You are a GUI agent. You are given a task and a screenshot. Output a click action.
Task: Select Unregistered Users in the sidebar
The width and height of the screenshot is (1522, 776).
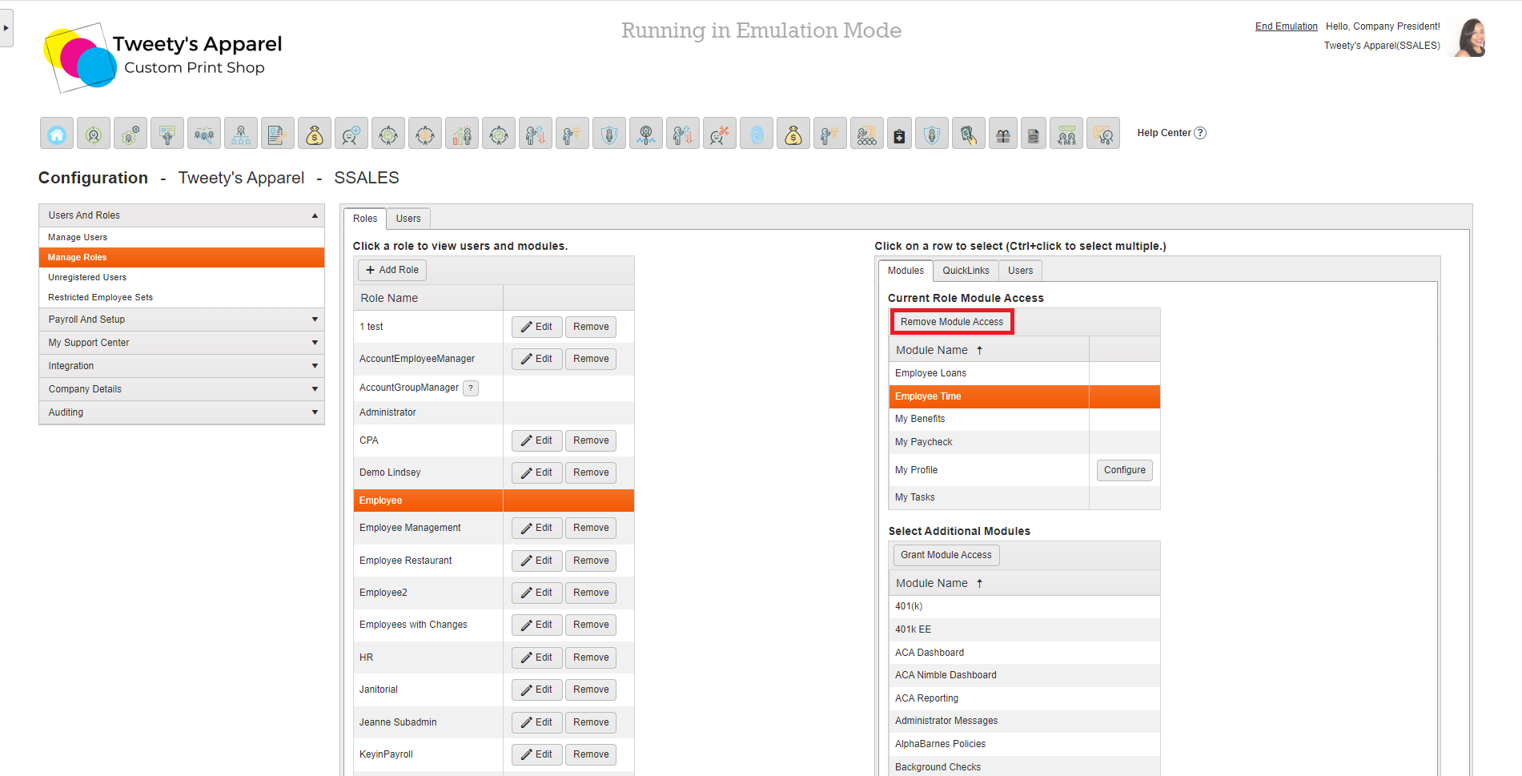coord(182,277)
